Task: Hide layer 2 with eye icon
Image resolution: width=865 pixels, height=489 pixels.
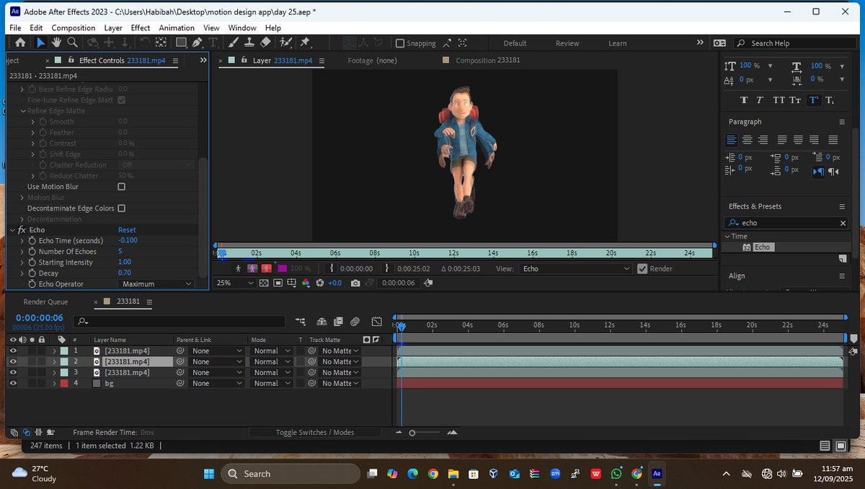Action: click(x=13, y=361)
